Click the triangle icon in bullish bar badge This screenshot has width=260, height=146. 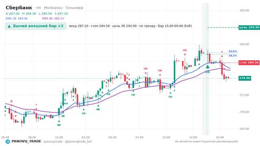pyautogui.click(x=9, y=26)
